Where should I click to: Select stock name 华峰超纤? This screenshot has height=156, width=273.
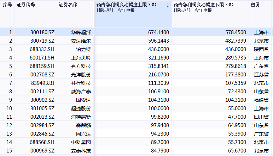point(81,32)
